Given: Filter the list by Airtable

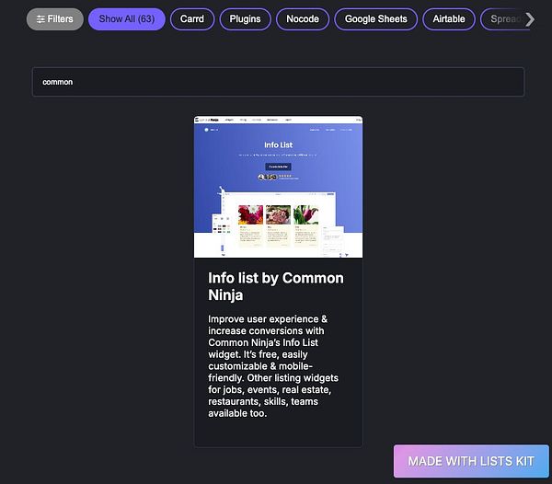Looking at the screenshot, I should tap(449, 19).
